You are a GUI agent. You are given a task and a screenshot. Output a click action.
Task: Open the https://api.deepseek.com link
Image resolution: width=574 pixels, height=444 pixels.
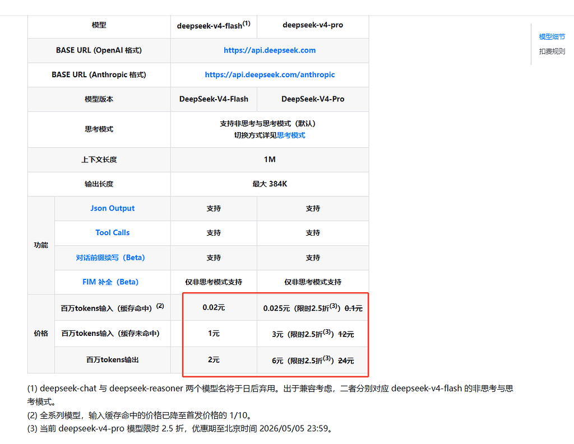270,50
